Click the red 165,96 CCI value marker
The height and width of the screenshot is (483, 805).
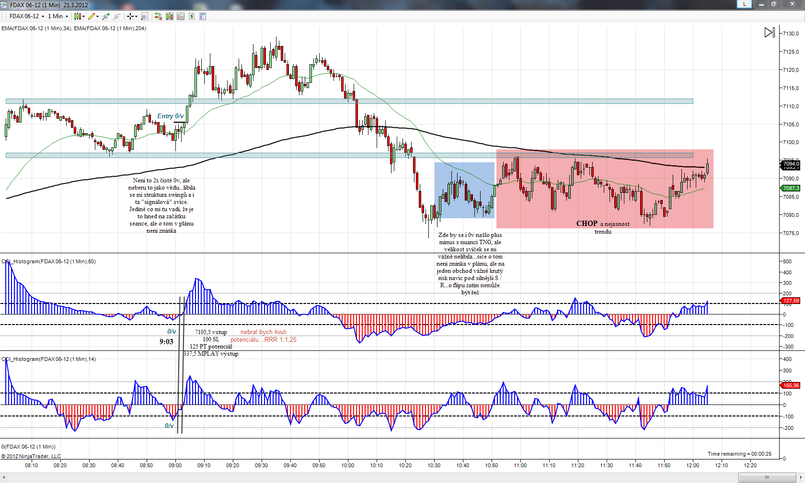(791, 385)
